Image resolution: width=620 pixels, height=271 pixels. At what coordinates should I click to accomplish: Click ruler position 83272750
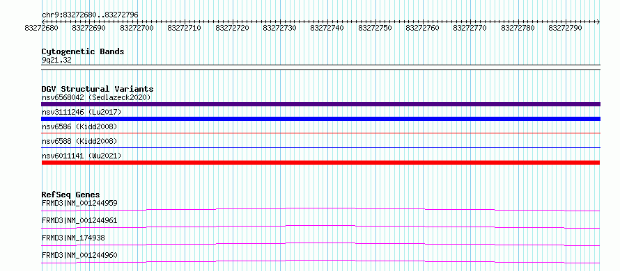(375, 28)
